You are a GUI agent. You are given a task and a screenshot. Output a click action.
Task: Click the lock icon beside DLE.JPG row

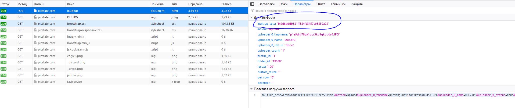point(35,17)
